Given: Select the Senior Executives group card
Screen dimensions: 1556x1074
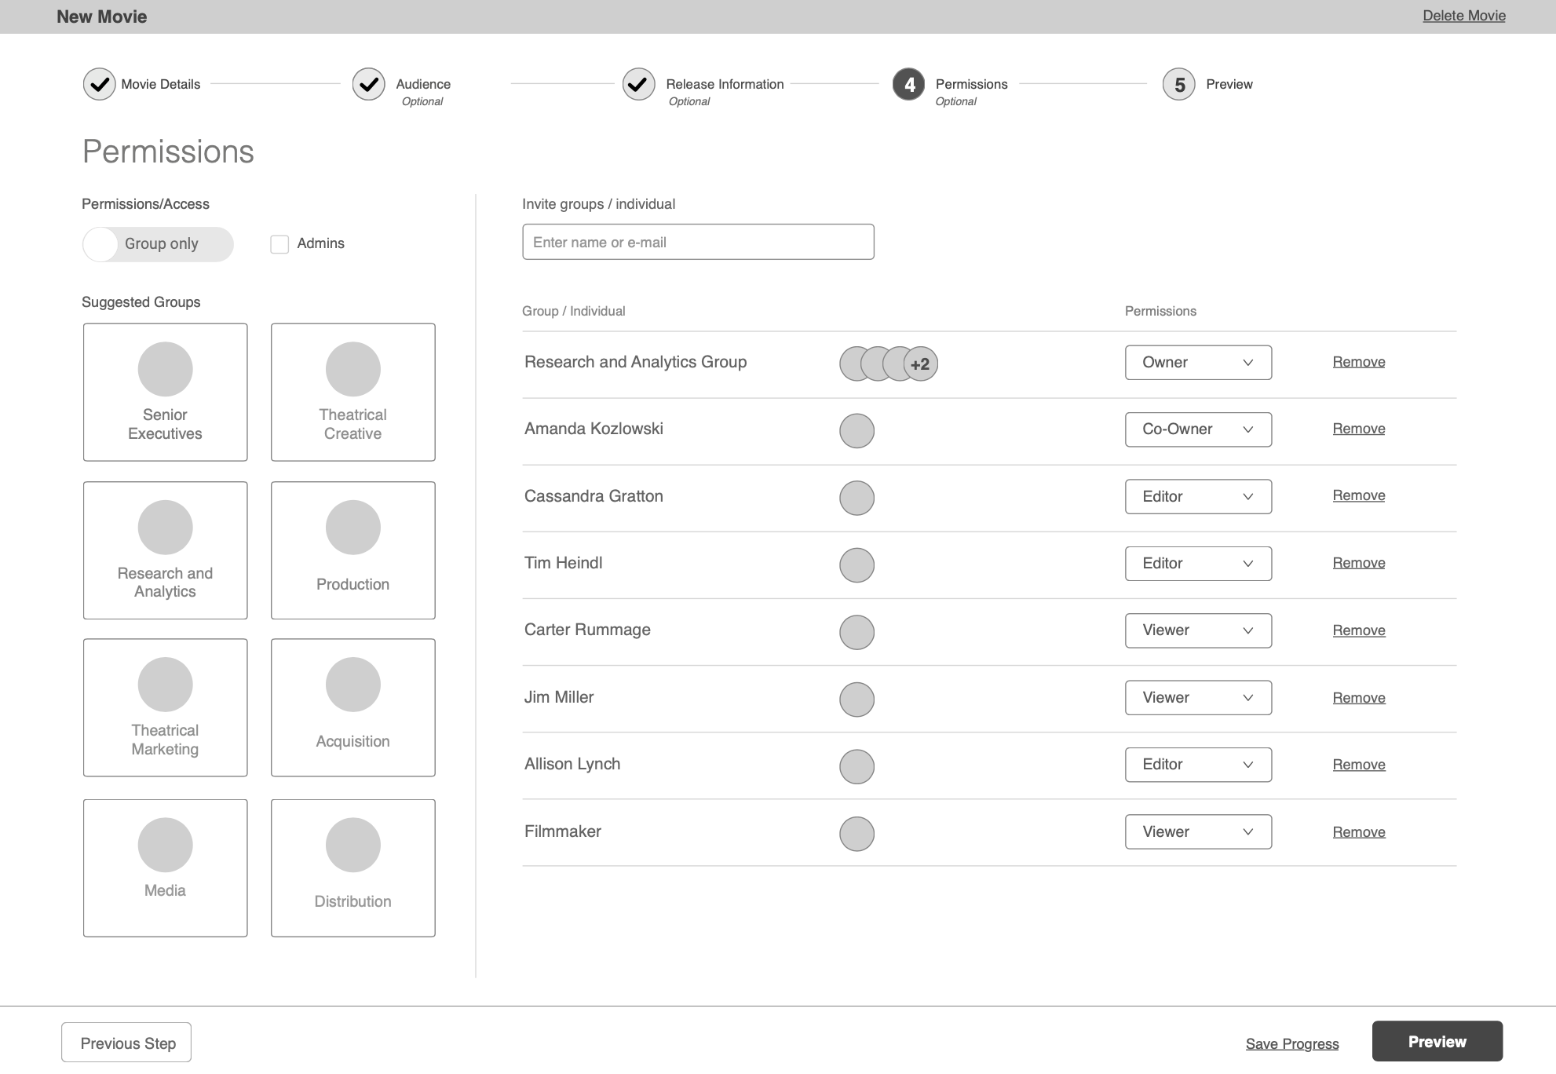Looking at the screenshot, I should click(x=165, y=392).
